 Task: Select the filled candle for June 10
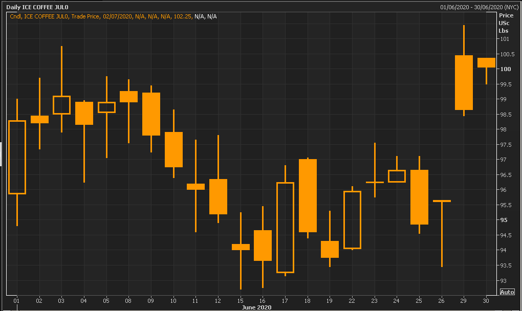(x=173, y=150)
